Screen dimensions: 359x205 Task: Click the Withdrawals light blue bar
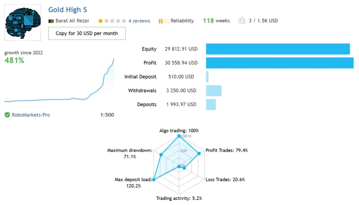coord(214,91)
